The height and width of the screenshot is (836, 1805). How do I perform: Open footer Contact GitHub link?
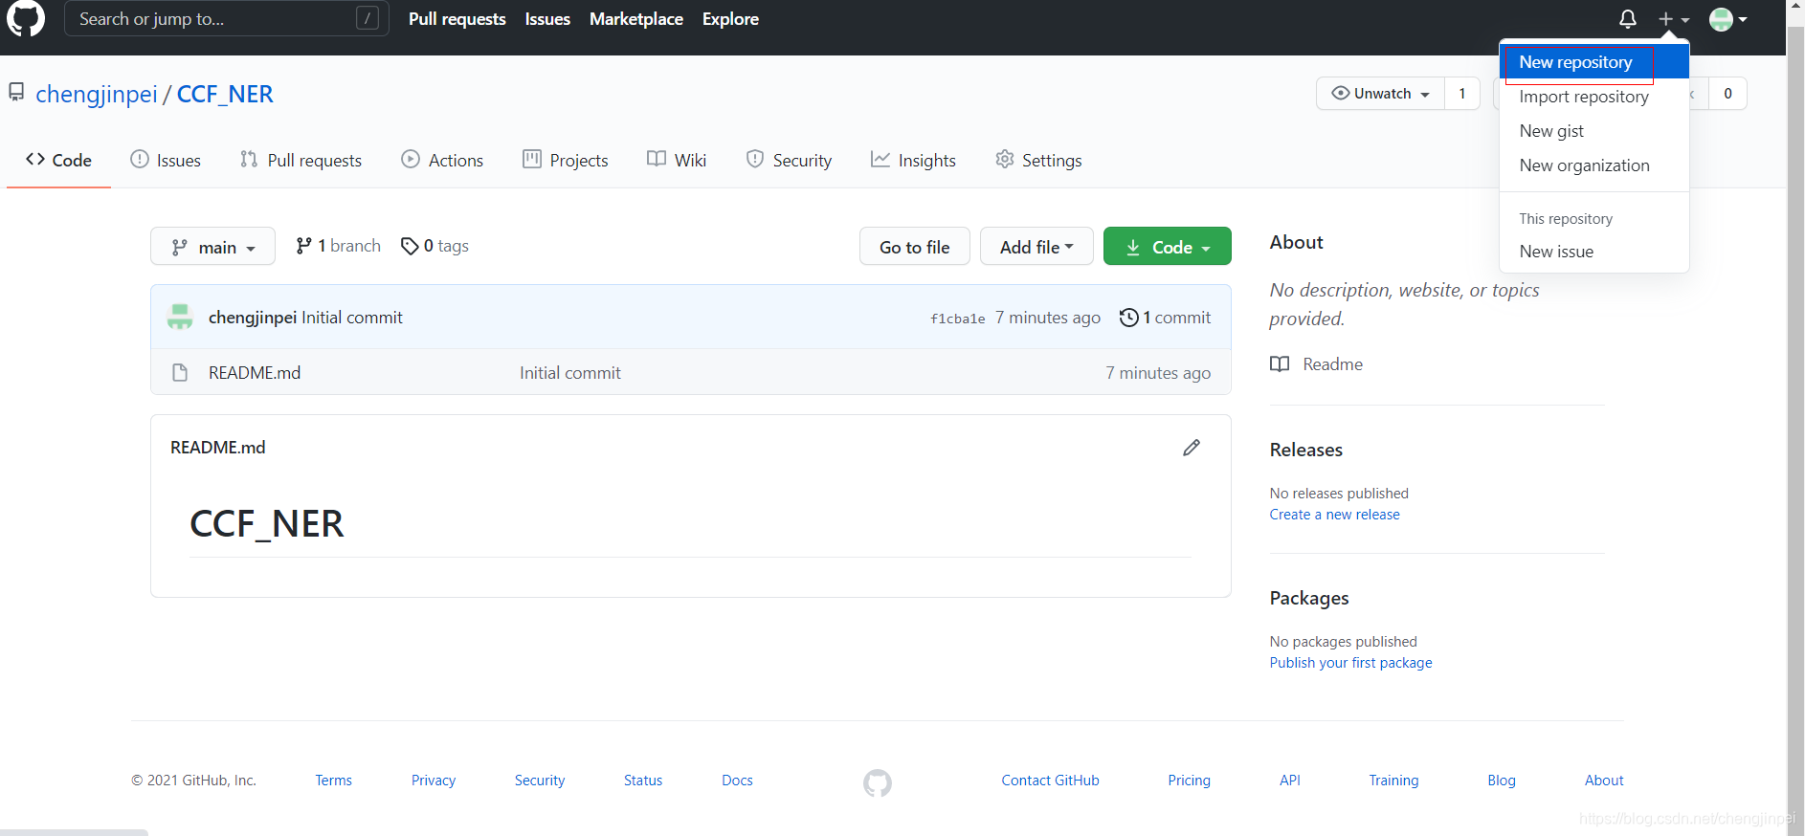(x=1050, y=781)
